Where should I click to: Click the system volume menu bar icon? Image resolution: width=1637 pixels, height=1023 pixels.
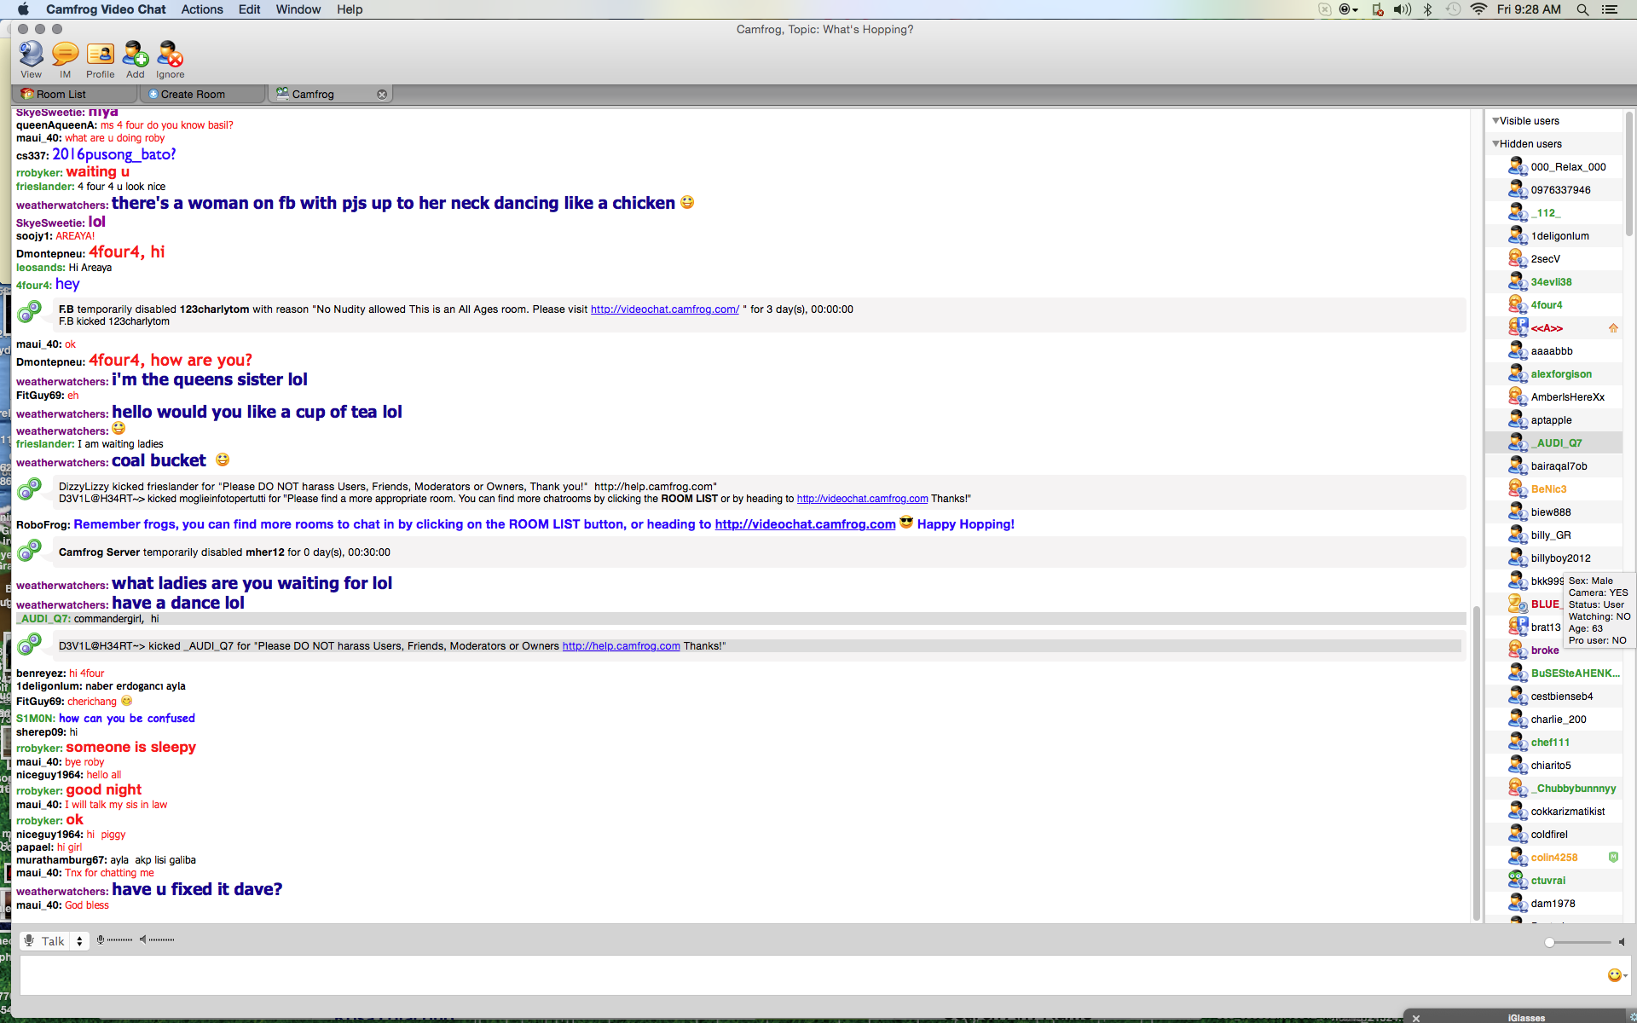pyautogui.click(x=1402, y=9)
